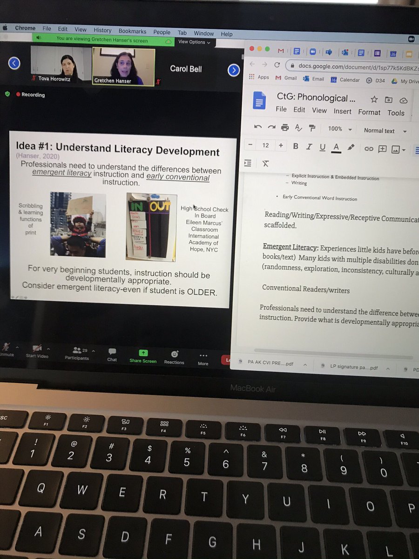Open the zoom level 100% dropdown
This screenshot has width=419, height=559.
coord(339,129)
